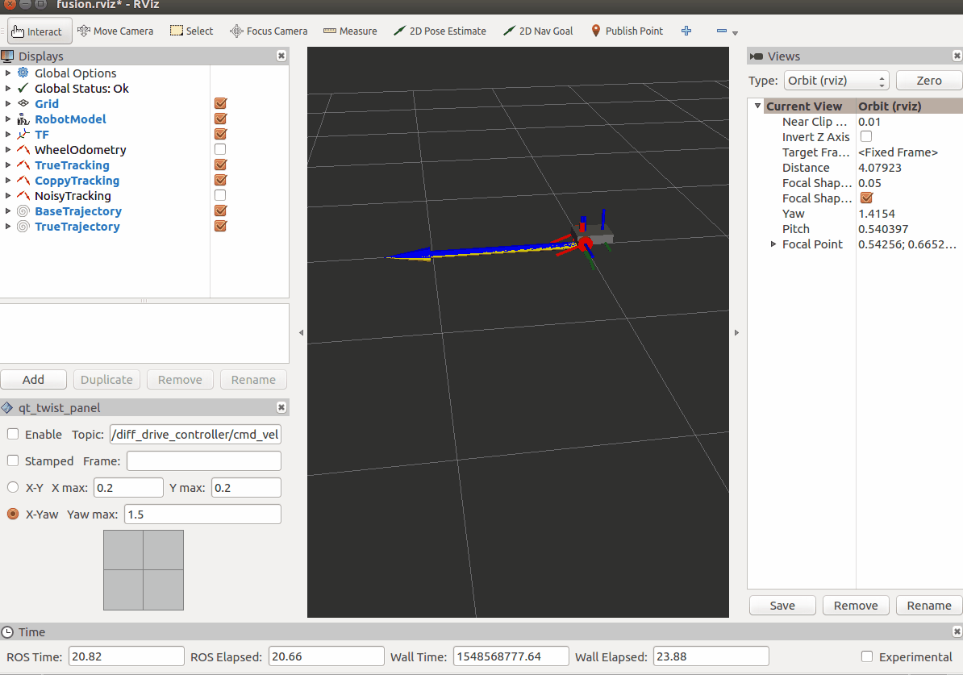Pick the Measure tool
Viewport: 963px width, 675px height.
pos(350,31)
